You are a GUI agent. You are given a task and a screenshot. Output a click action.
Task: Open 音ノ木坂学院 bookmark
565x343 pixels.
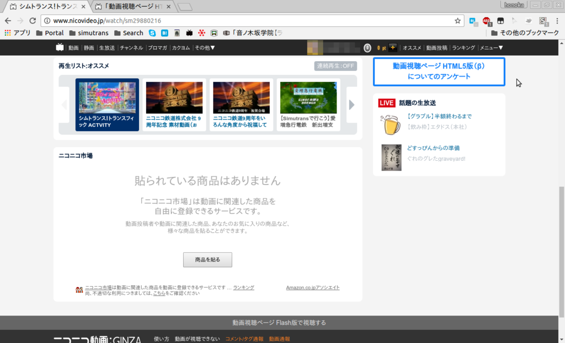pos(252,32)
